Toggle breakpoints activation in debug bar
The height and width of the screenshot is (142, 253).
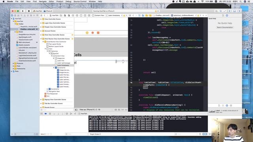click(46, 114)
